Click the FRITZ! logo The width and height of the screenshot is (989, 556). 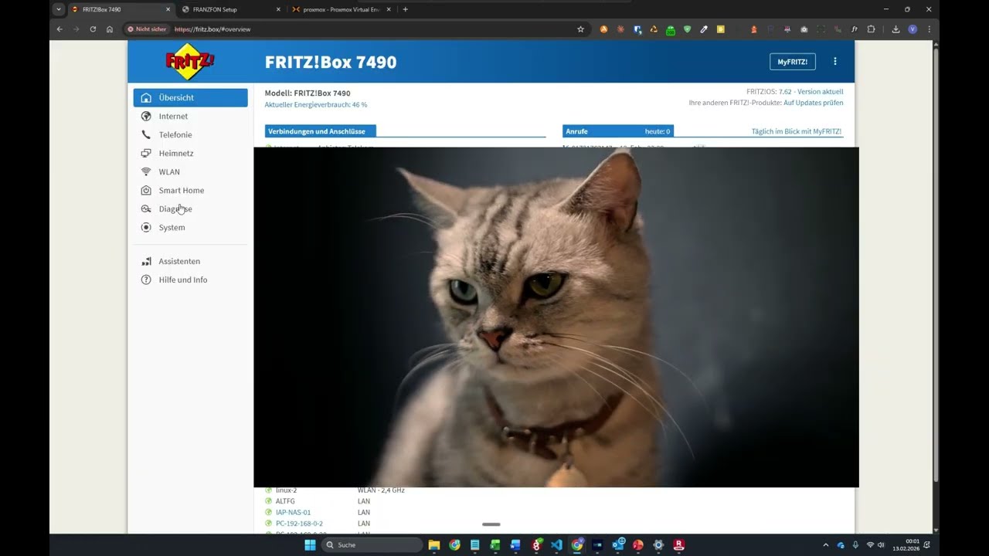click(x=189, y=62)
